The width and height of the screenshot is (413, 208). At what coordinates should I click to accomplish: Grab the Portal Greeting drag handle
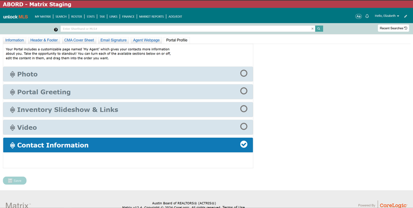click(x=12, y=92)
